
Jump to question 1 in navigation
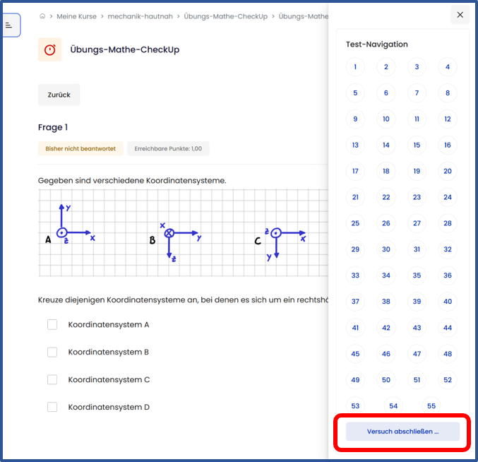pos(355,68)
